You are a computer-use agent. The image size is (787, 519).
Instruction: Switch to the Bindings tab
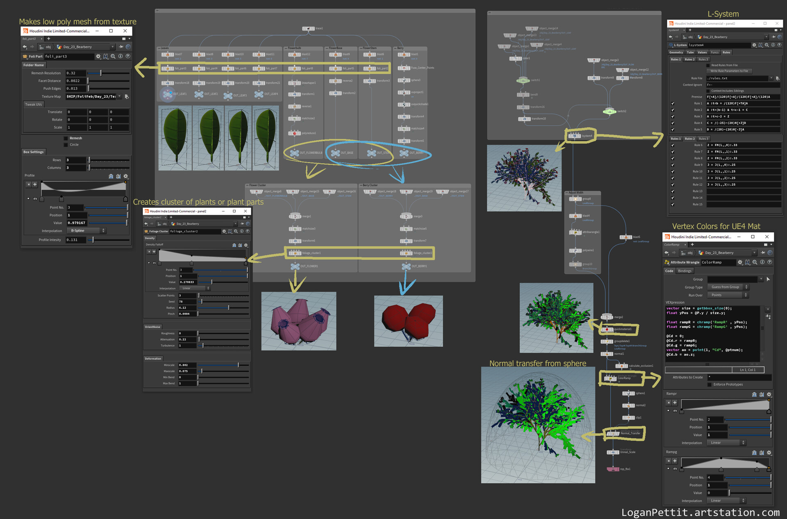[685, 271]
